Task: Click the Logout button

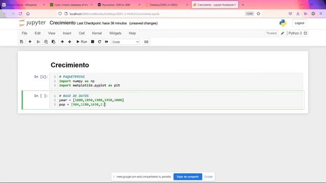Action: [x=300, y=23]
